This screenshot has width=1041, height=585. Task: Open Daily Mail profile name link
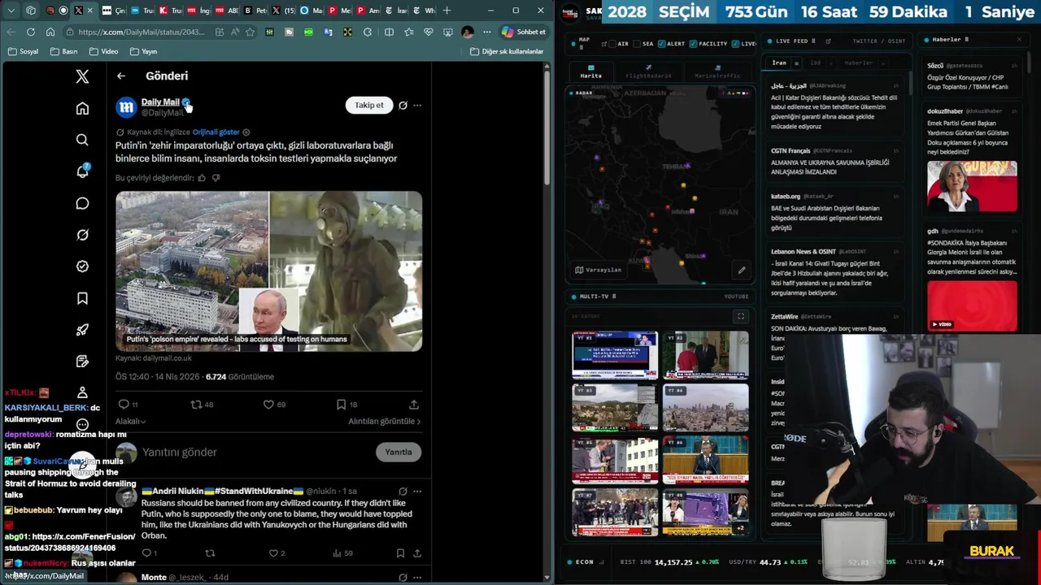click(x=160, y=102)
